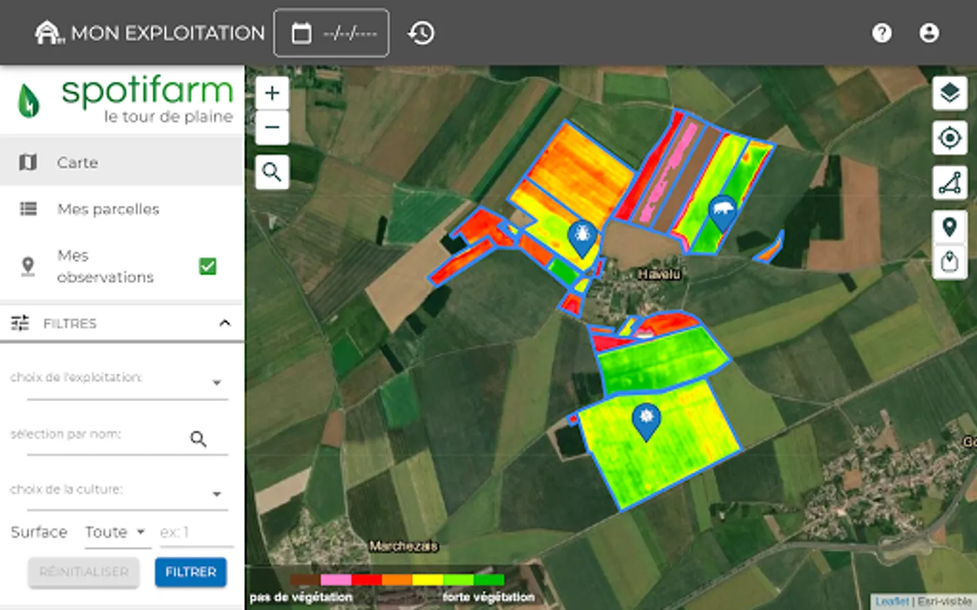The image size is (977, 610).
Task: Select the distance measuring tool
Action: (949, 182)
